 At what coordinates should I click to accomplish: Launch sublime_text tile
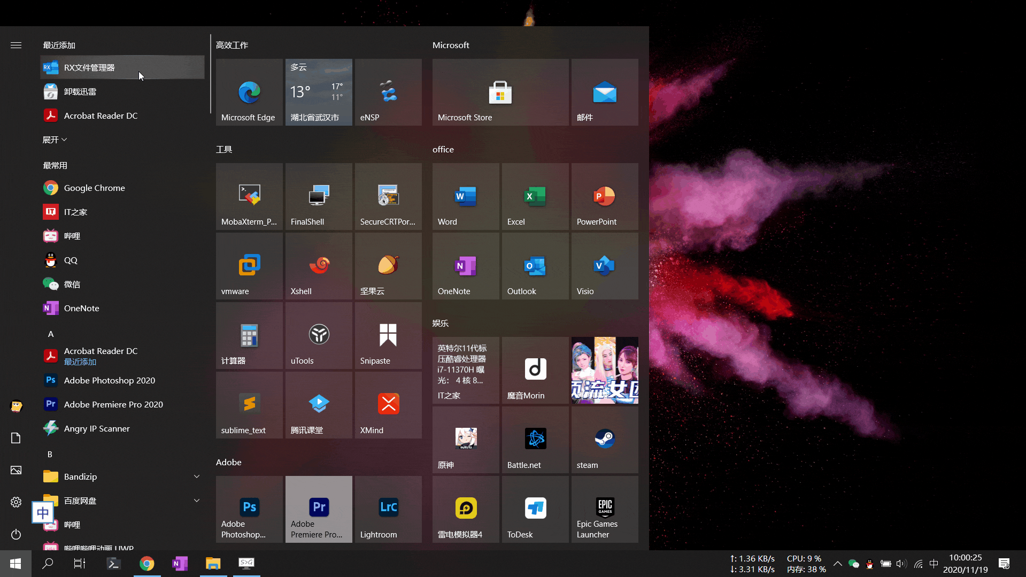point(249,405)
